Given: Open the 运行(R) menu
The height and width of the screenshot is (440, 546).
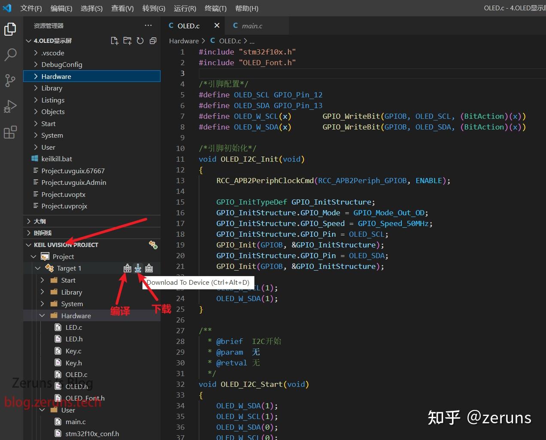Looking at the screenshot, I should pyautogui.click(x=185, y=8).
